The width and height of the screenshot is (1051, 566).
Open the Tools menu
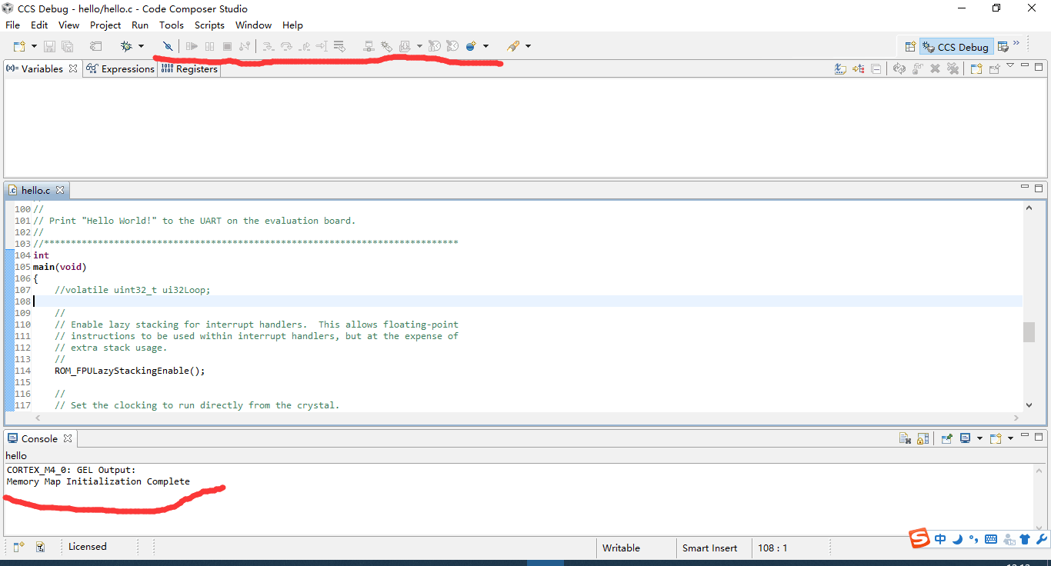coord(172,25)
